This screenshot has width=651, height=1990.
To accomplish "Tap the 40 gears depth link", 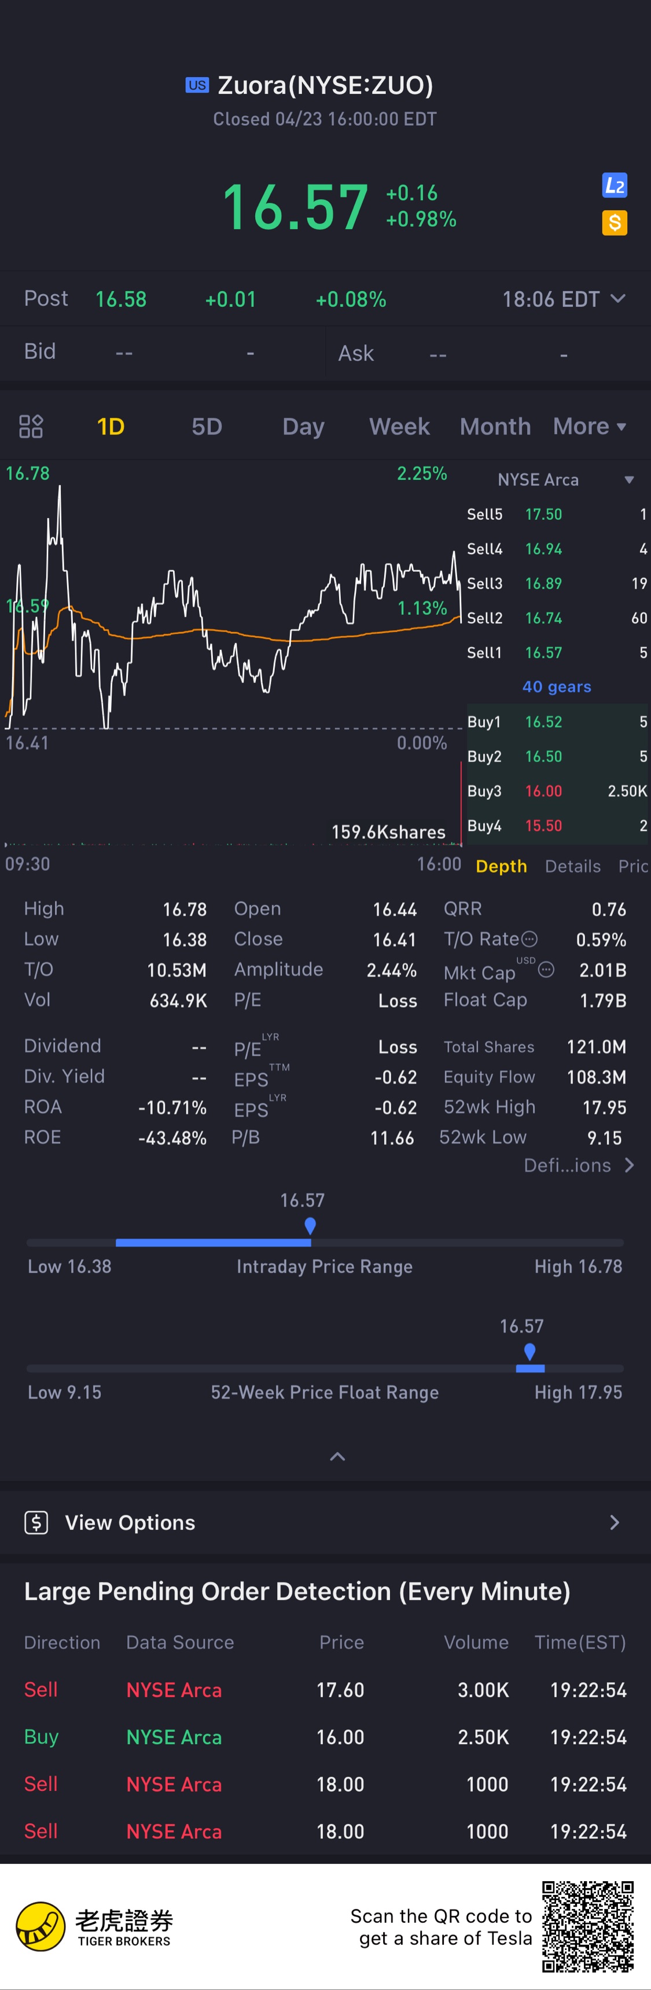I will [x=557, y=686].
